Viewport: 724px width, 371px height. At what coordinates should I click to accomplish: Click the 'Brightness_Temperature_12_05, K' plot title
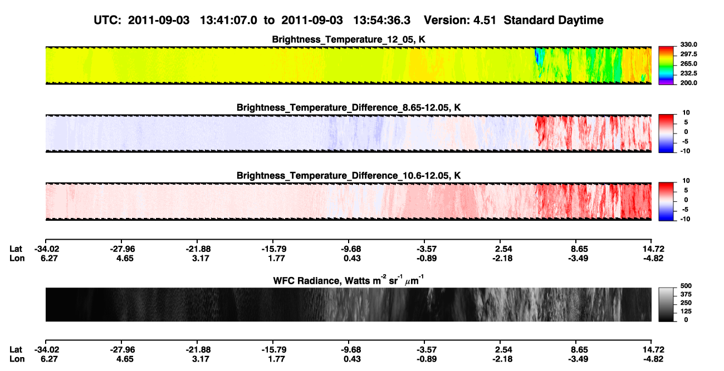click(x=349, y=39)
